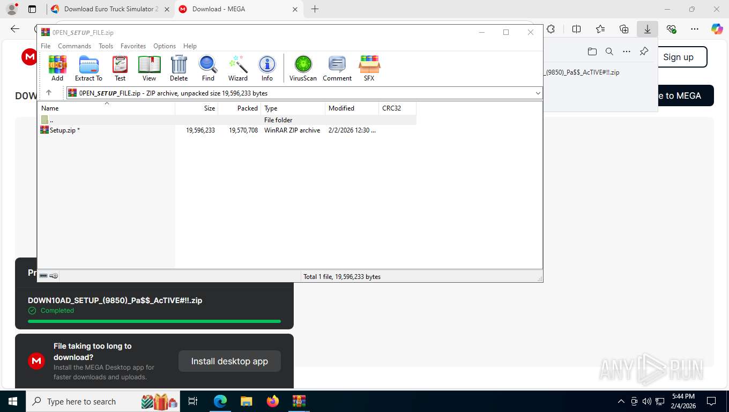The height and width of the screenshot is (412, 729).
Task: Select the parent folder '..' row
Action: click(x=227, y=120)
